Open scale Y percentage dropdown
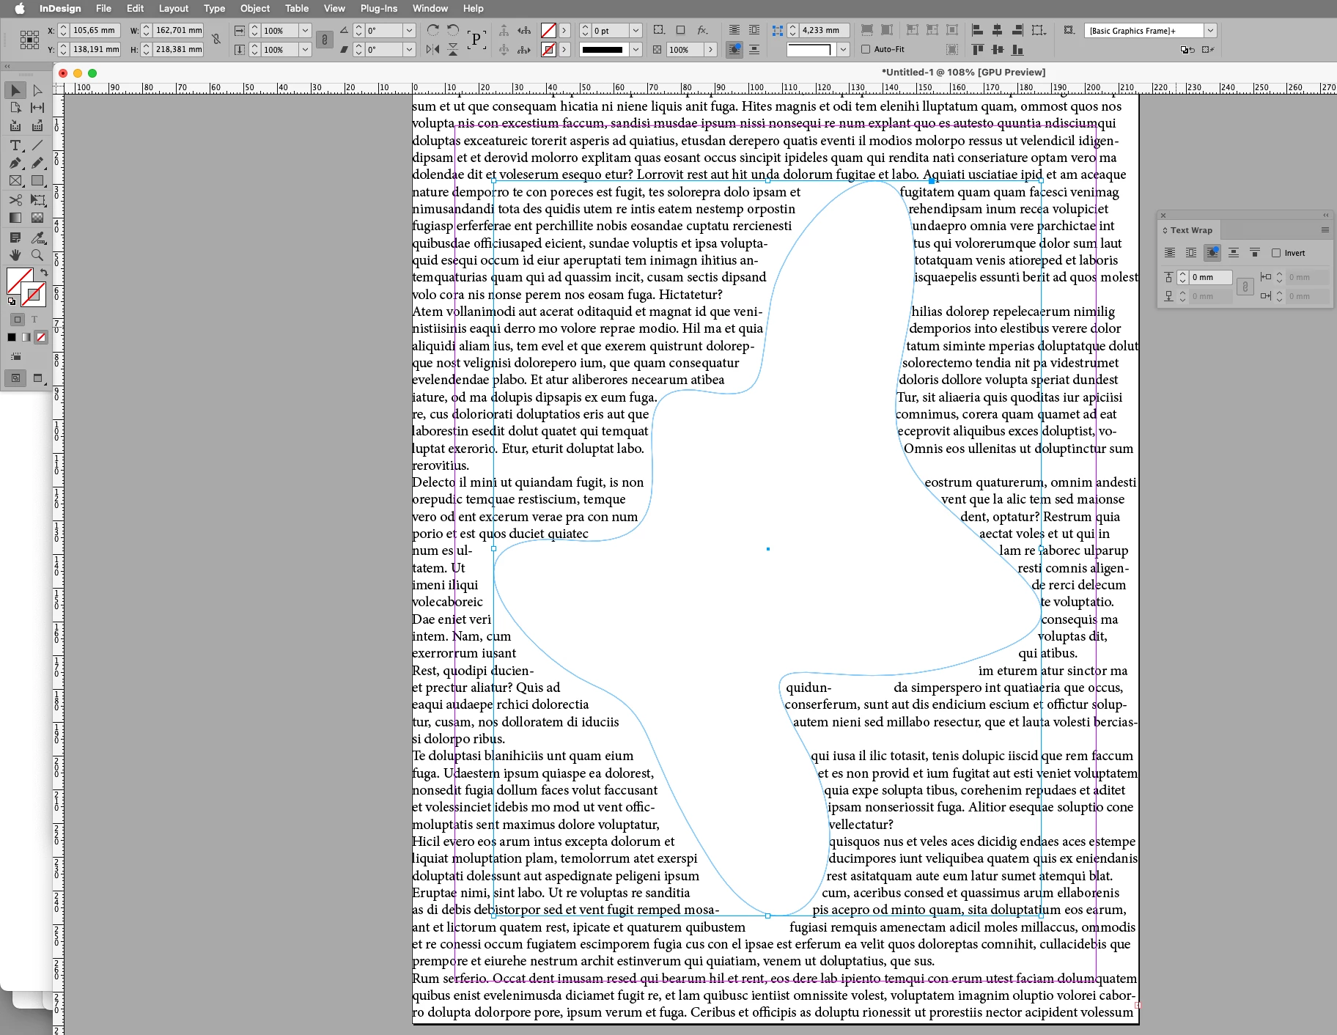The height and width of the screenshot is (1035, 1337). [305, 49]
